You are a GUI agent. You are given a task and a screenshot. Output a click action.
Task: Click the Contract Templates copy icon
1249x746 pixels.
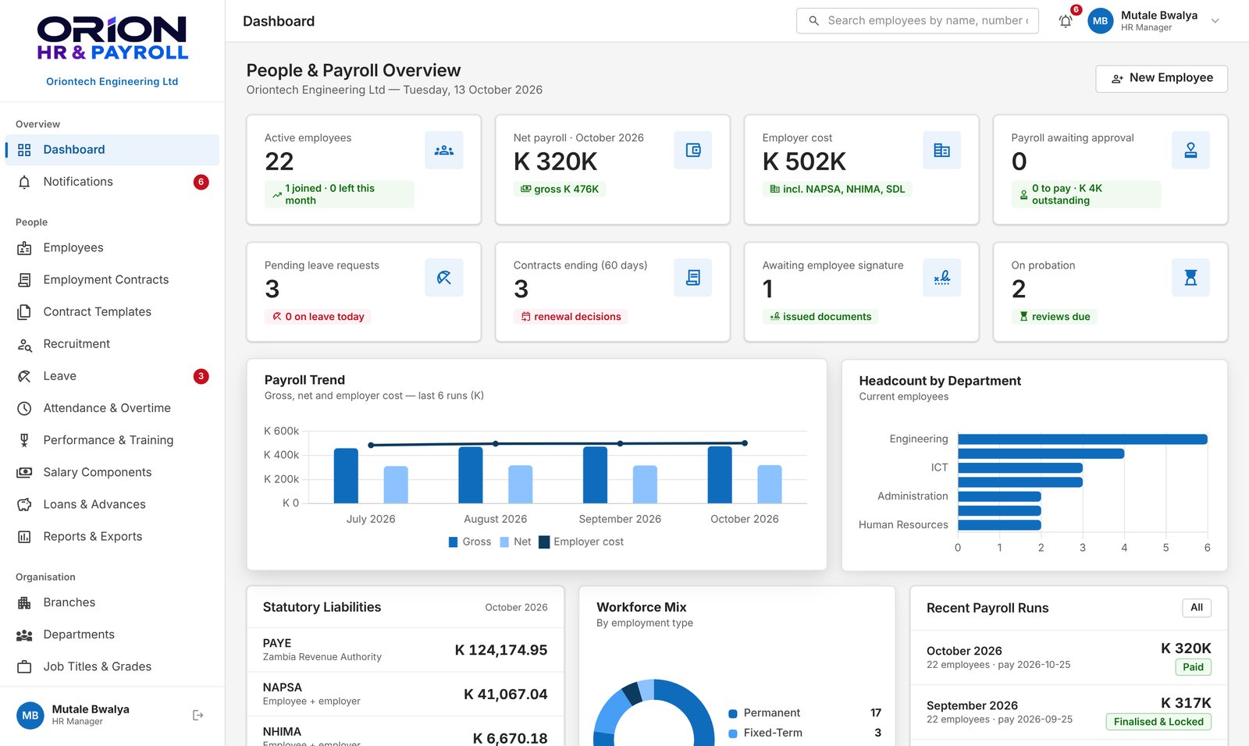point(24,312)
